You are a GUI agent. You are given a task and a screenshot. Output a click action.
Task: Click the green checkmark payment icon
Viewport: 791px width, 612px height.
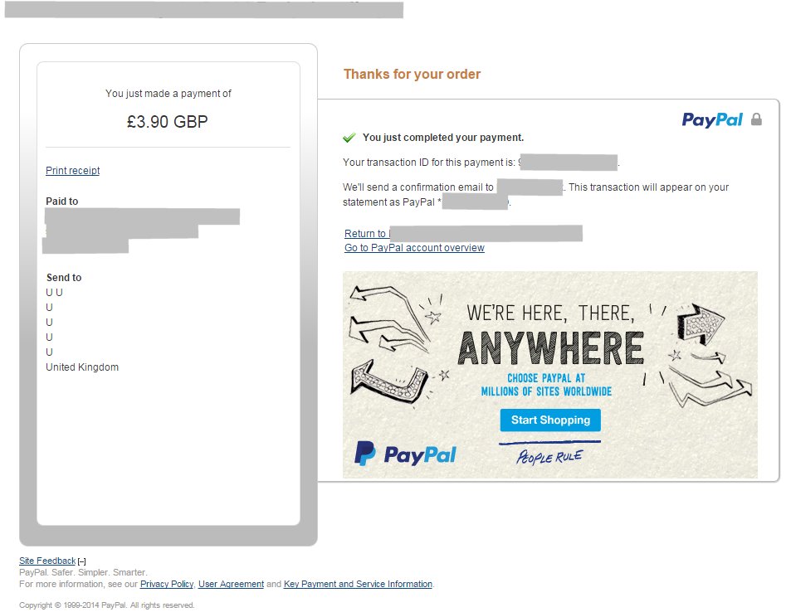coord(349,137)
